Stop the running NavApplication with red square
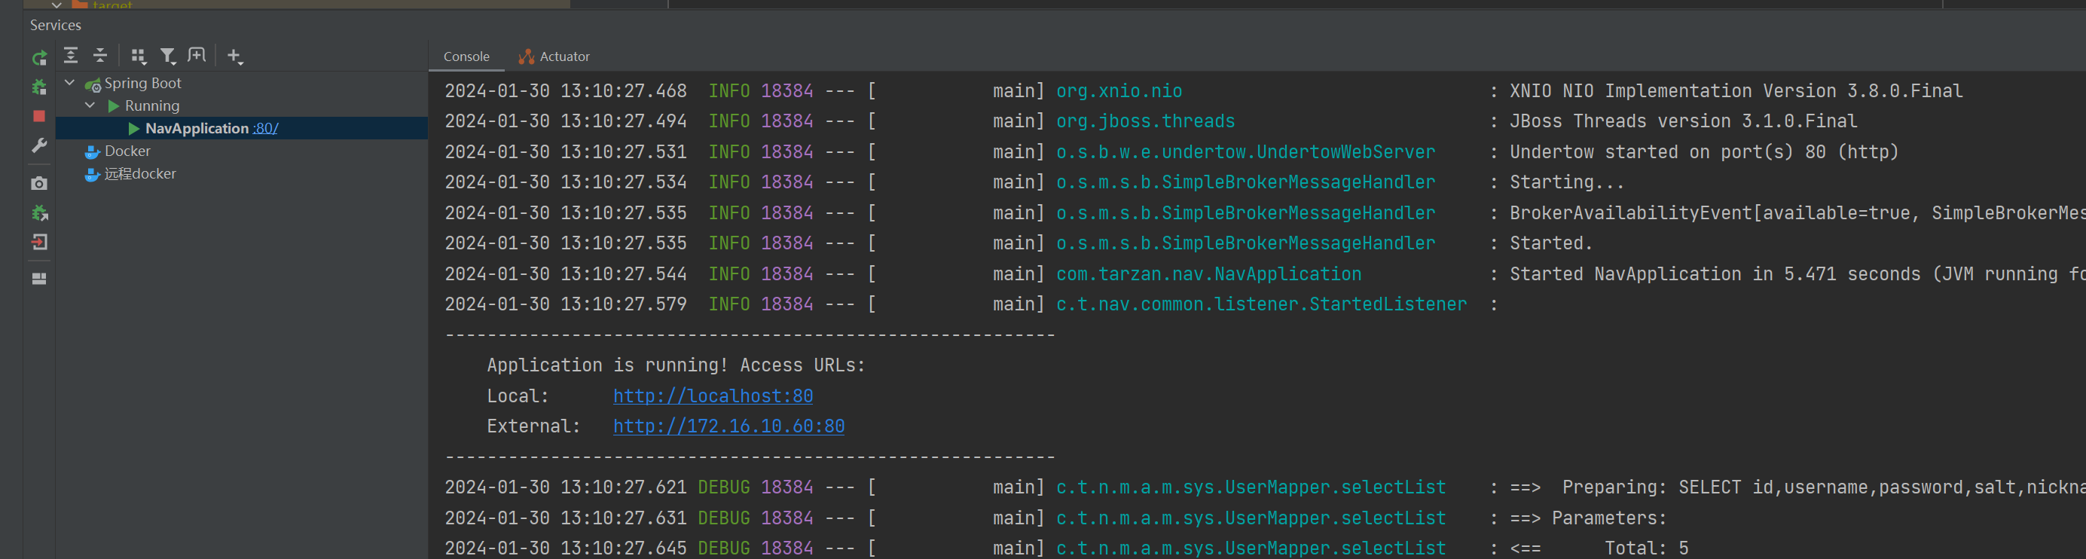2086x559 pixels. point(39,116)
